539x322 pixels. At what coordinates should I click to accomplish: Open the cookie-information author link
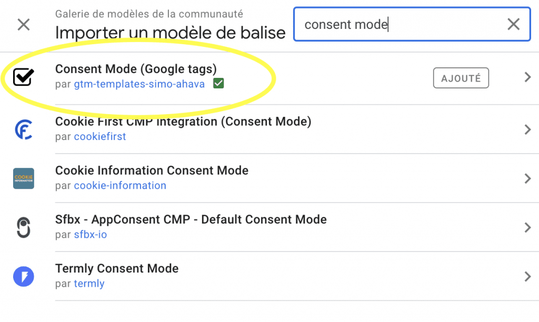120,186
